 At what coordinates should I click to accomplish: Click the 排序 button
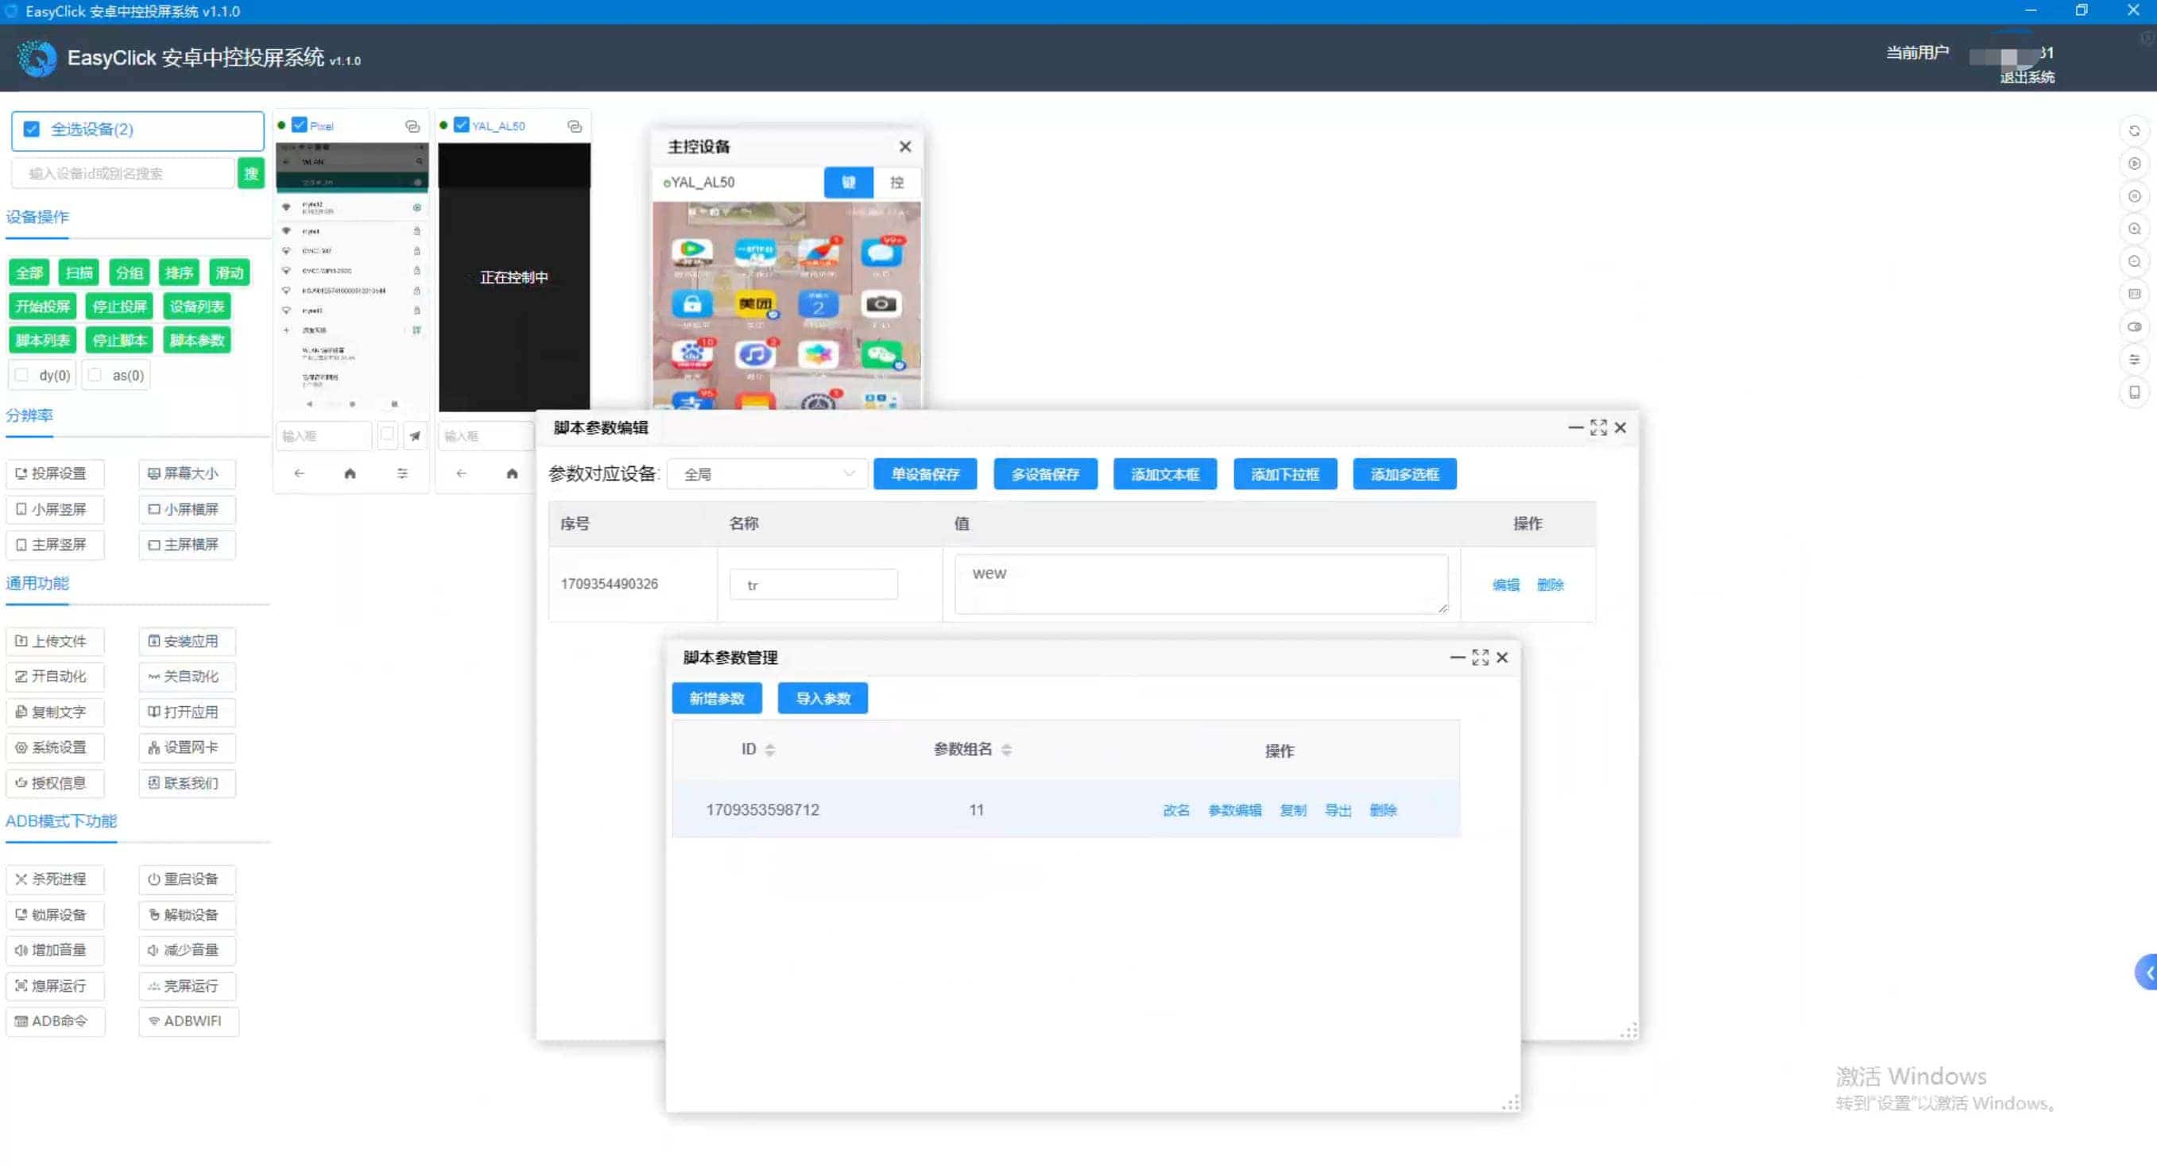(179, 273)
